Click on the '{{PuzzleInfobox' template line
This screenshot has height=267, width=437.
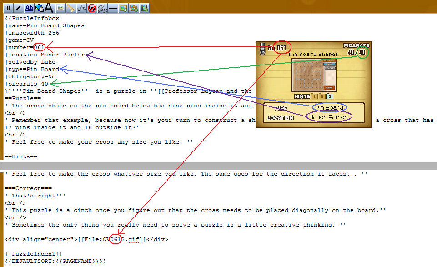click(x=32, y=18)
